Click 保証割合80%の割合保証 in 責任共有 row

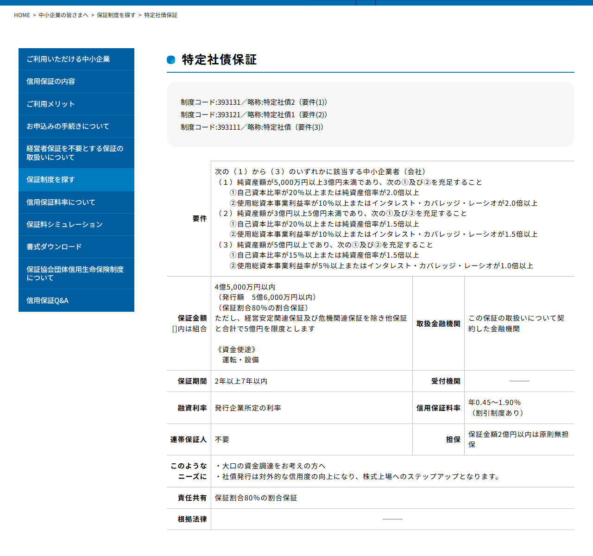[256, 498]
